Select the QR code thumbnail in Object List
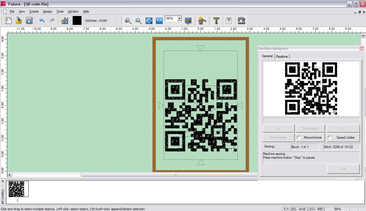 point(18,189)
